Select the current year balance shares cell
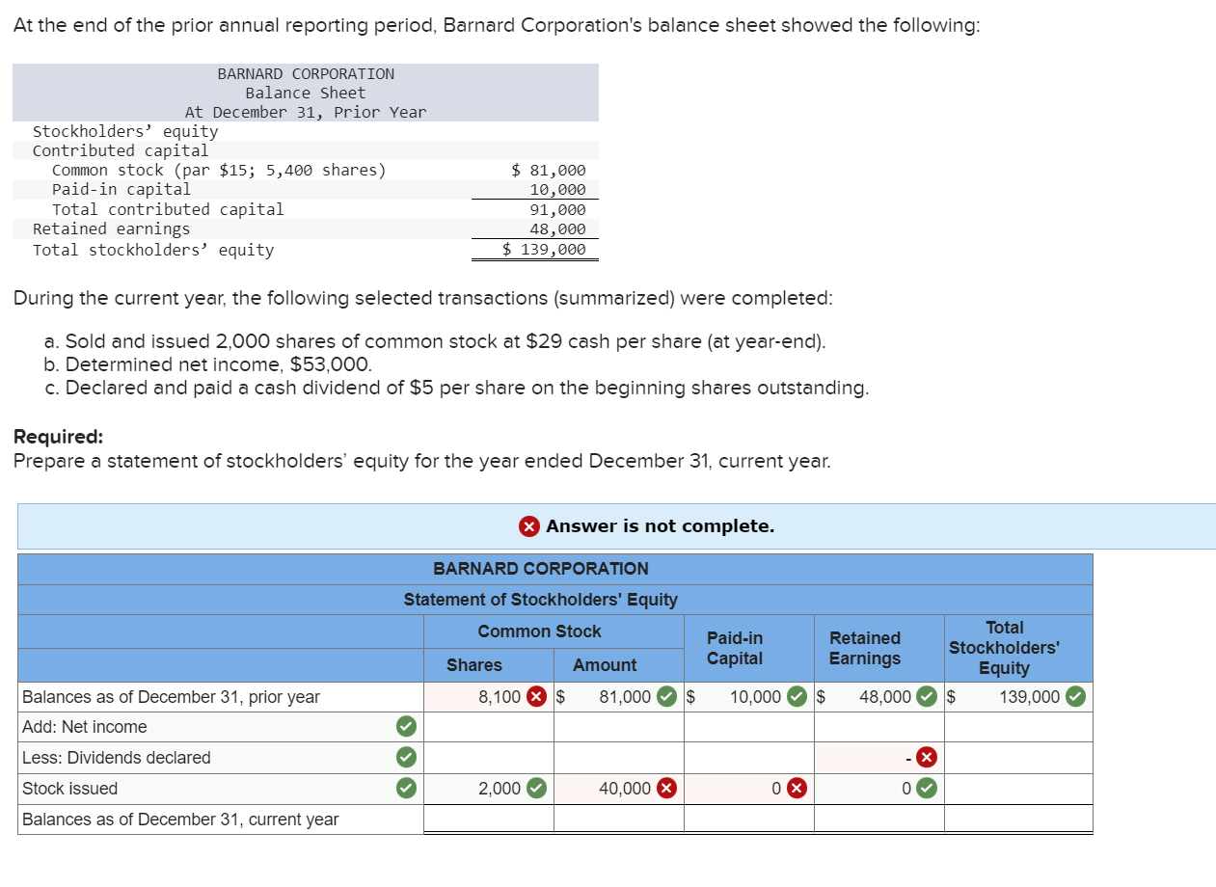1216x887 pixels. tap(489, 820)
